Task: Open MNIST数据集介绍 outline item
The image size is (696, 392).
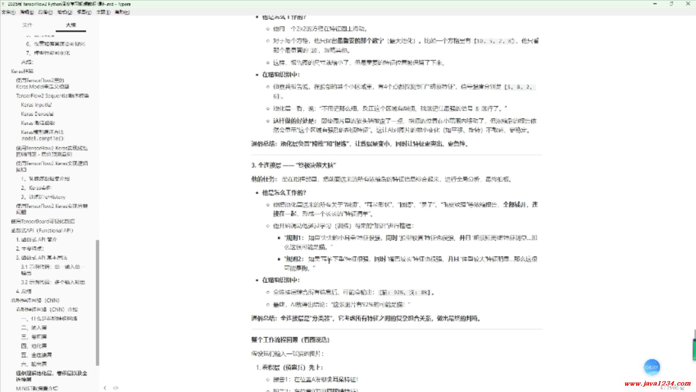Action: point(37,388)
